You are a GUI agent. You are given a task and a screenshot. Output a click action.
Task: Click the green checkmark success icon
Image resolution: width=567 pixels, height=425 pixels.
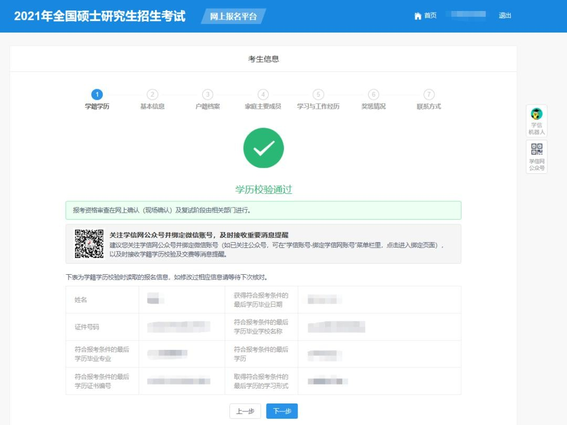264,148
